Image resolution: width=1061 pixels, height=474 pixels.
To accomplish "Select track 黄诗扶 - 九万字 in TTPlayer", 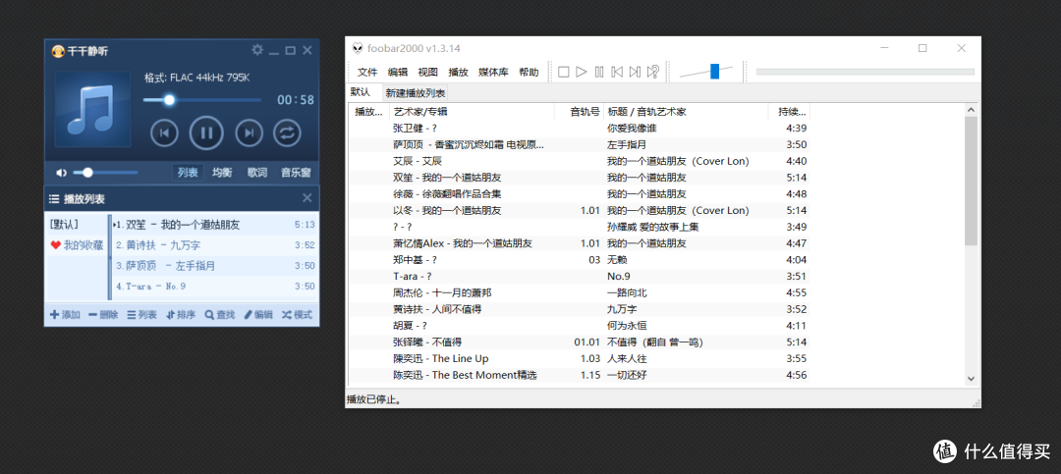I will [x=214, y=245].
